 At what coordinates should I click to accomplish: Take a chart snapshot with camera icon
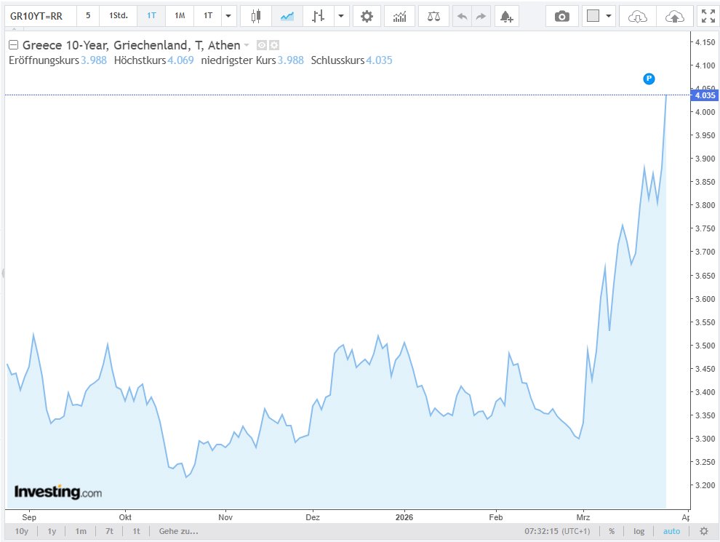(562, 17)
